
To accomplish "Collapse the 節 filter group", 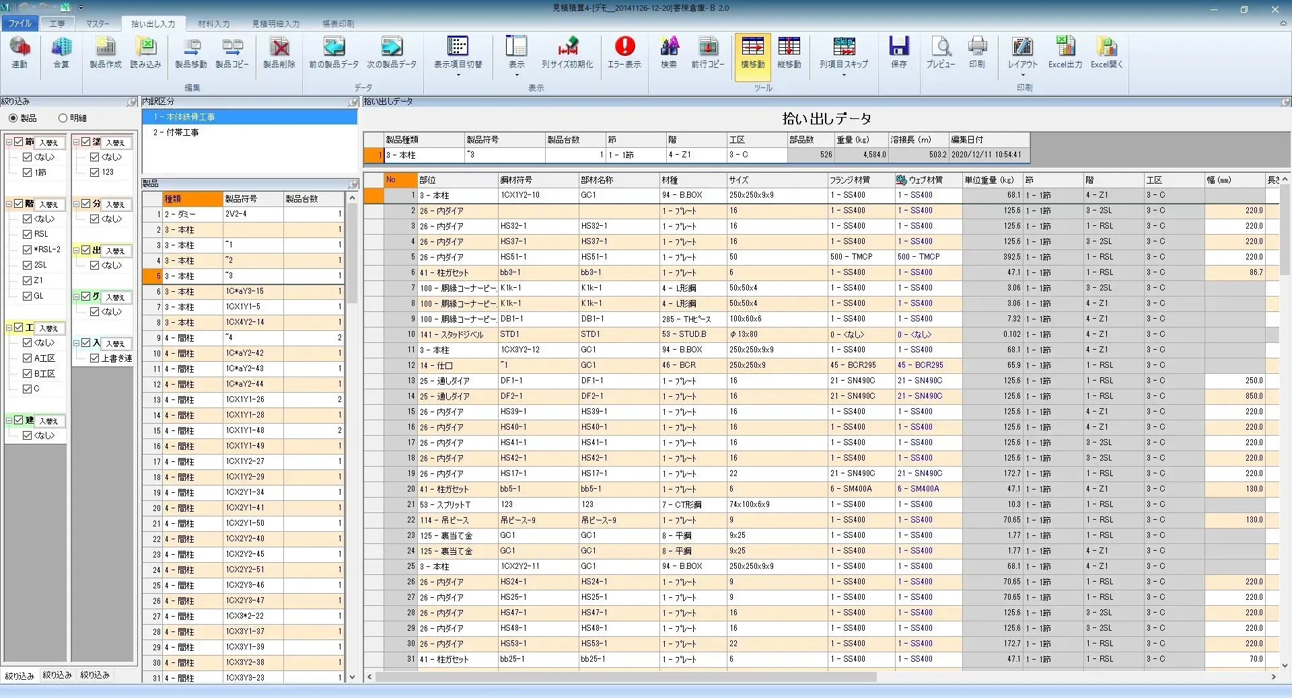I will tap(9, 142).
